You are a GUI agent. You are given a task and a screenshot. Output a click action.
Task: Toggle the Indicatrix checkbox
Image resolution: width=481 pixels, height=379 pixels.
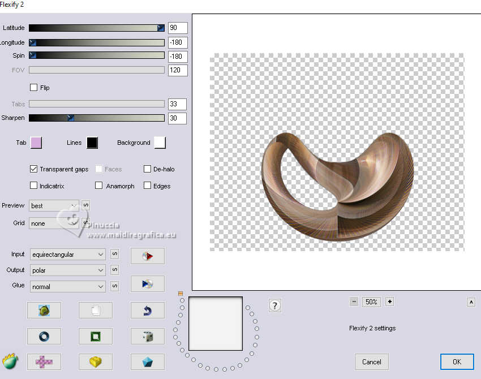[34, 186]
